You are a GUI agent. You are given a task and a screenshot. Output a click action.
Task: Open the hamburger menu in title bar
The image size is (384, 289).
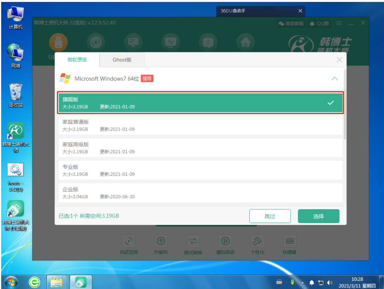pos(339,23)
